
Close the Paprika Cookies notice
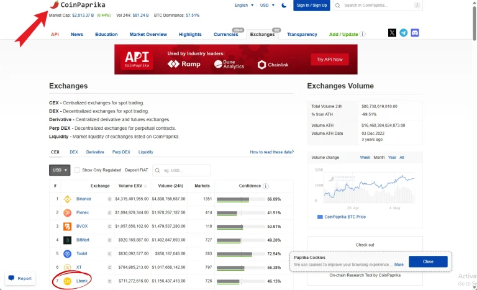click(x=428, y=261)
